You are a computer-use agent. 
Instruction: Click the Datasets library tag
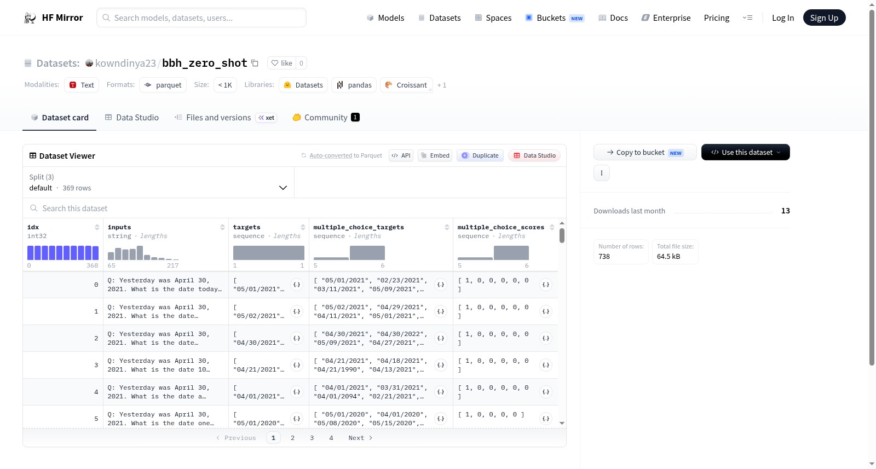tap(303, 85)
